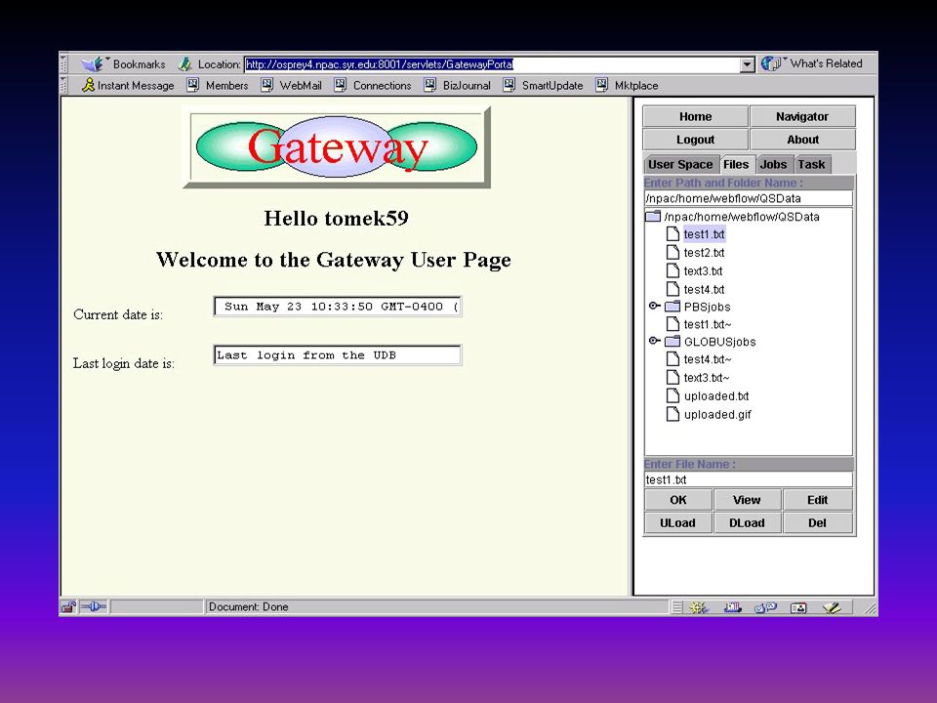
Task: Open the WebMail toolbar shortcut
Action: pos(292,86)
